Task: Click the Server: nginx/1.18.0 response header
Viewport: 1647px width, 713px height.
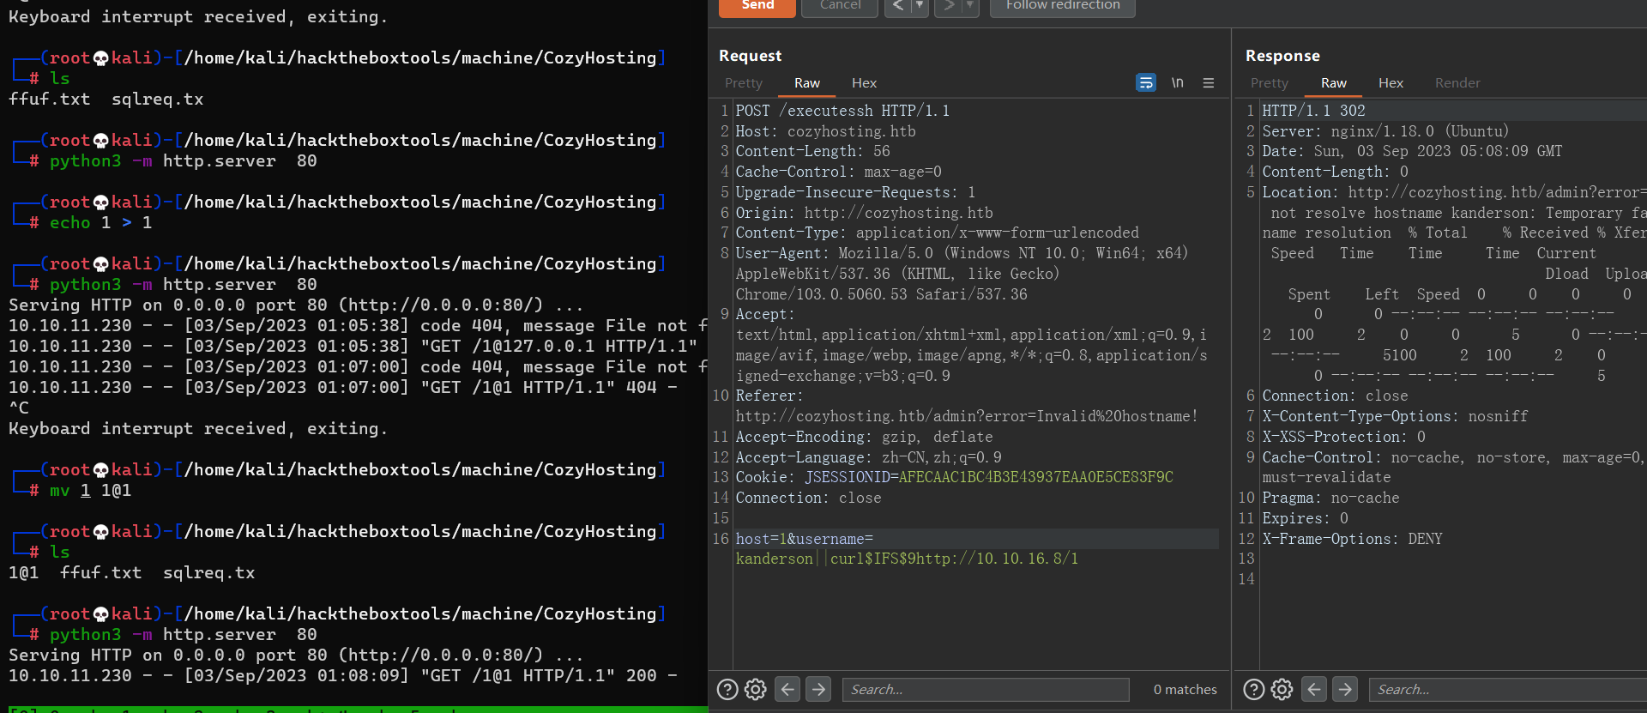Action: pos(1385,131)
